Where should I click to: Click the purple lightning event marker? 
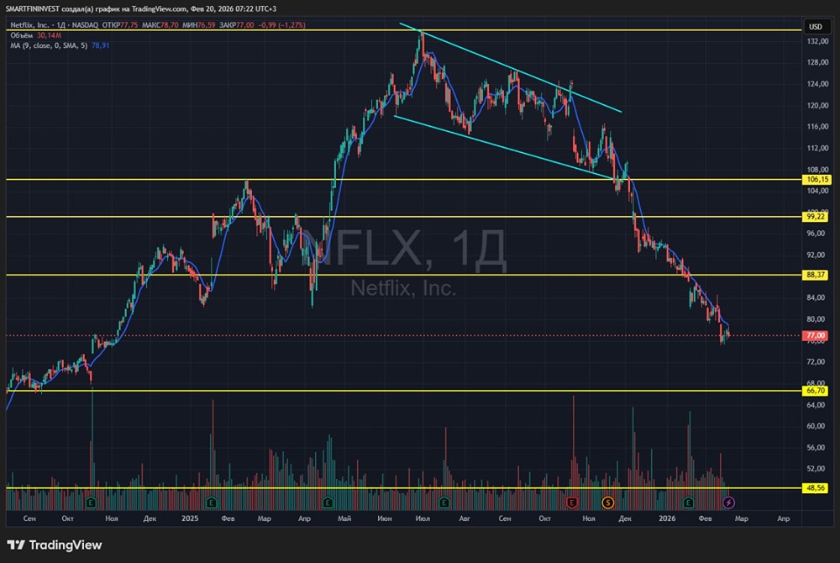[728, 502]
